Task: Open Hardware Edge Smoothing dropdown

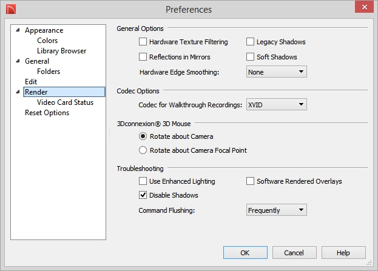Action: 277,72
